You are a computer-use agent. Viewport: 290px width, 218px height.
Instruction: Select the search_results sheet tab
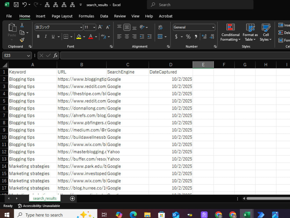[45, 198]
